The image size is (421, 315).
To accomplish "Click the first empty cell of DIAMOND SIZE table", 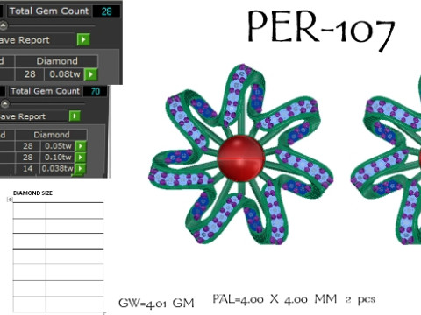I will tap(29, 210).
